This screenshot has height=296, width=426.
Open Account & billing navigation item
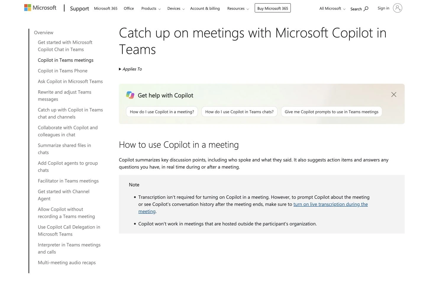click(x=205, y=8)
